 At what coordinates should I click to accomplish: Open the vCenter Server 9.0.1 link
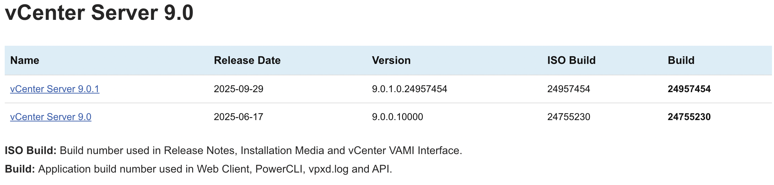(x=55, y=89)
